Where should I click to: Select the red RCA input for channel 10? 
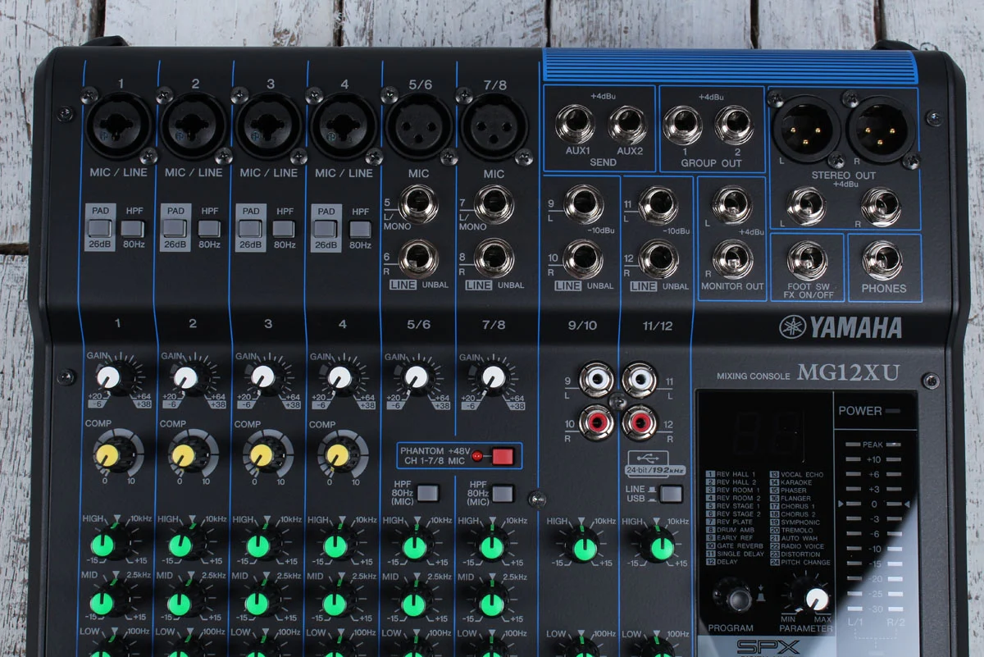tap(596, 422)
